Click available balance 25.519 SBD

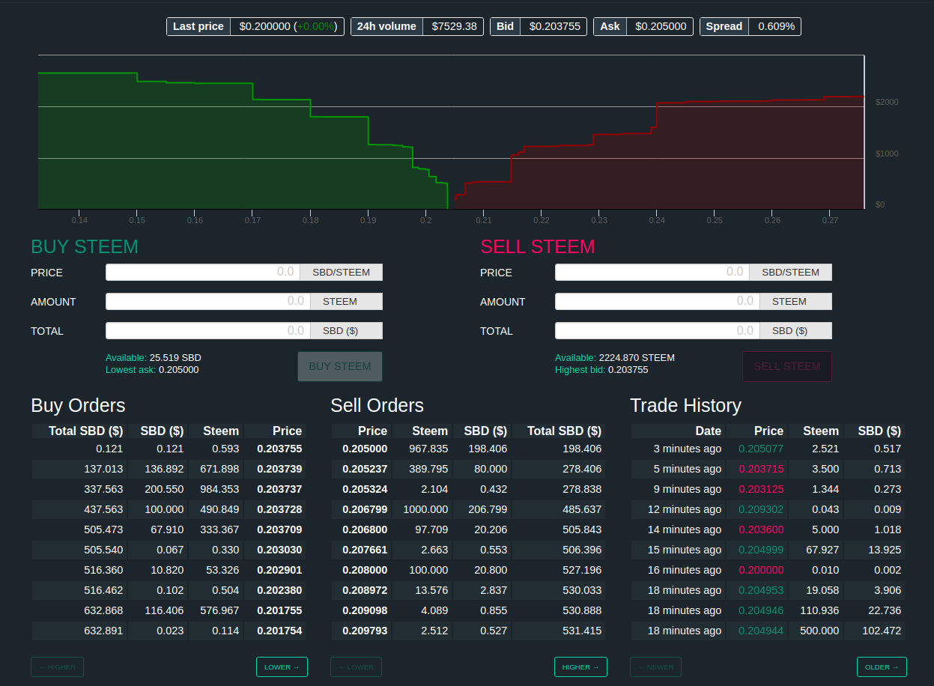coord(175,358)
